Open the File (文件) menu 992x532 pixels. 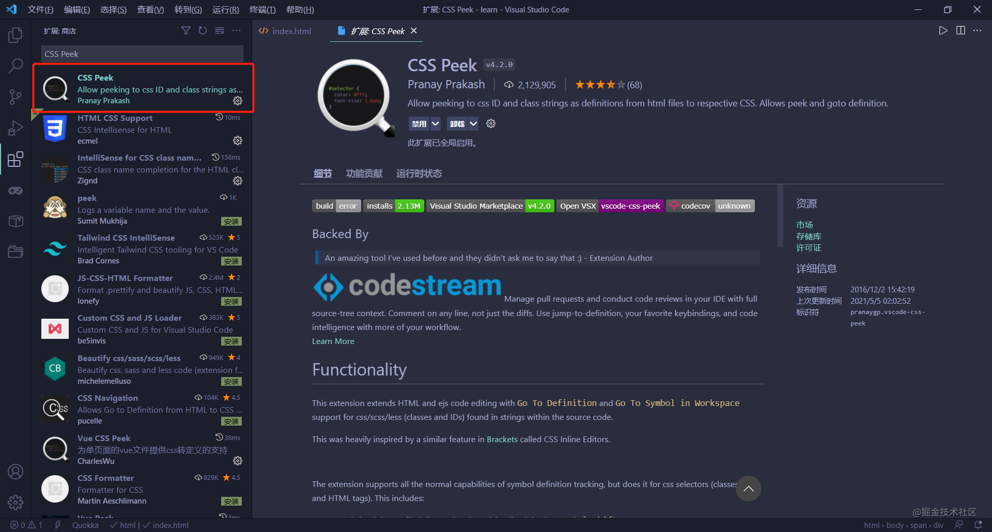tap(40, 9)
